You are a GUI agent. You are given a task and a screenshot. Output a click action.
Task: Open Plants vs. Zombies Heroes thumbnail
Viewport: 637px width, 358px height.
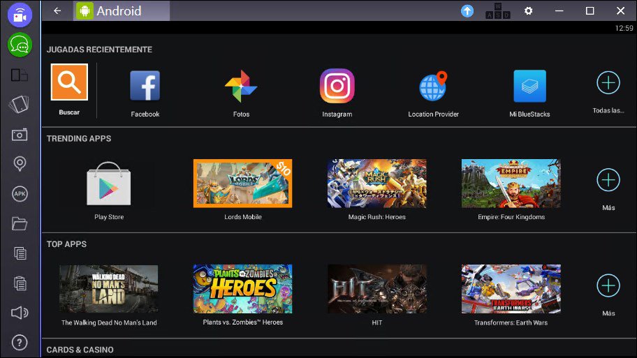coord(242,289)
